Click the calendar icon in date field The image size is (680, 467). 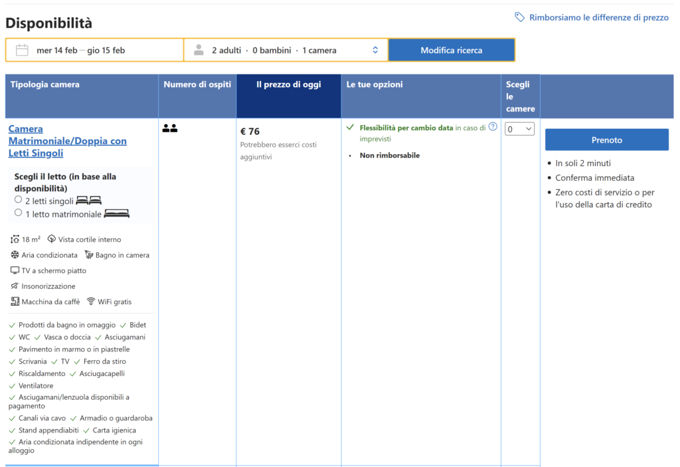pyautogui.click(x=22, y=50)
